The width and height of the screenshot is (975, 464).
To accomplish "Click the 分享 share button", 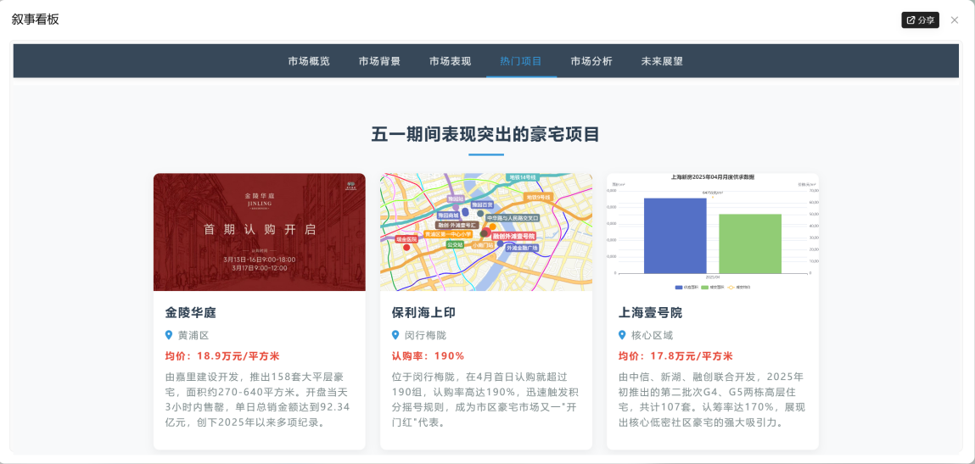I will click(921, 20).
